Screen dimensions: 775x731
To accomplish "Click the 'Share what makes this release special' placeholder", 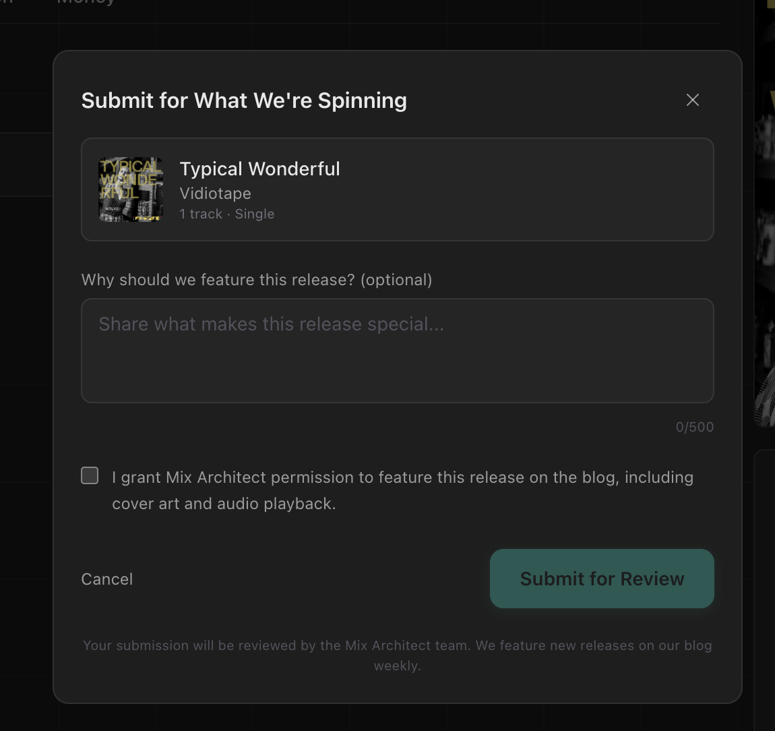I will tap(272, 324).
